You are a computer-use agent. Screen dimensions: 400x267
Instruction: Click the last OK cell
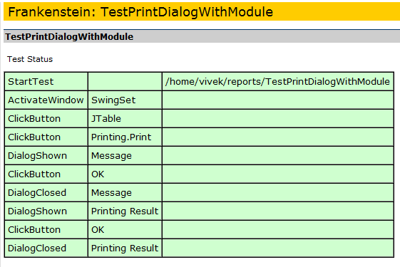point(125,230)
